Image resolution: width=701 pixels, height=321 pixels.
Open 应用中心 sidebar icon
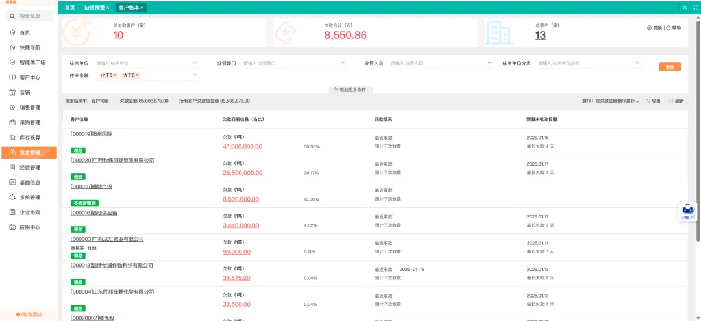12,227
